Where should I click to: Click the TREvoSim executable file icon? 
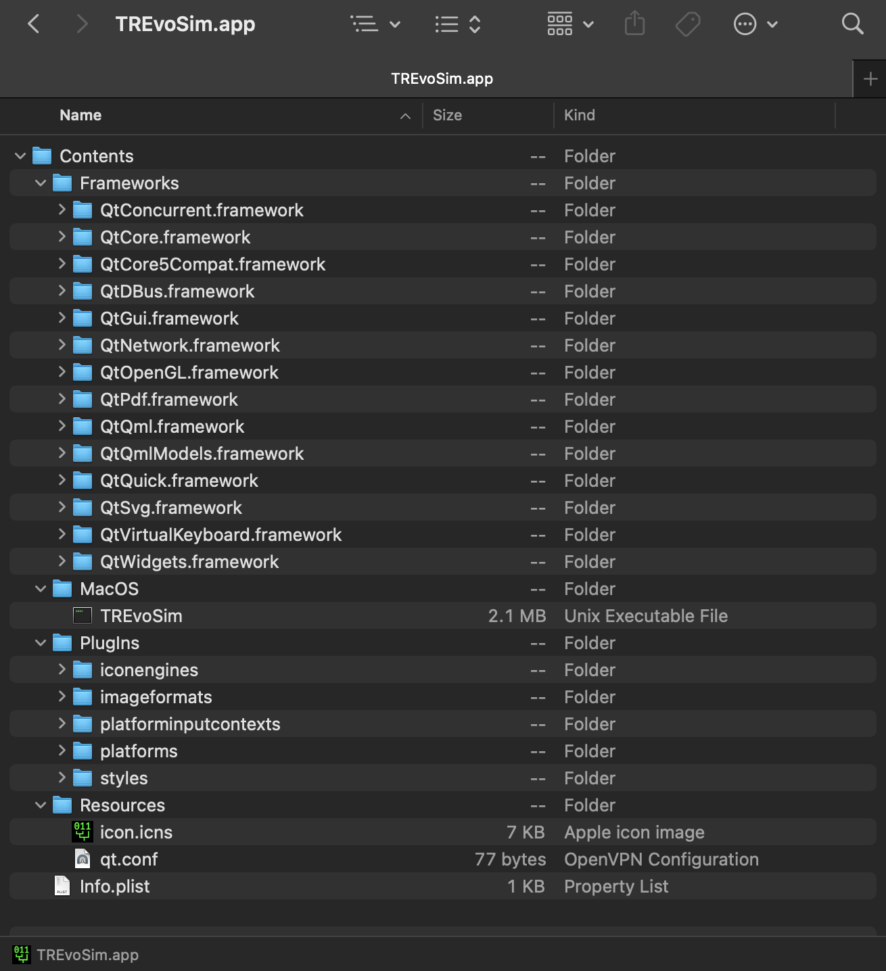[x=83, y=615]
